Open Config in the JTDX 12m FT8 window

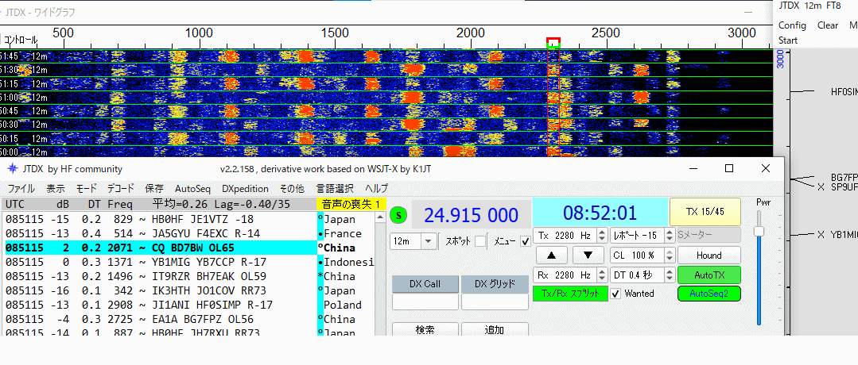click(792, 25)
